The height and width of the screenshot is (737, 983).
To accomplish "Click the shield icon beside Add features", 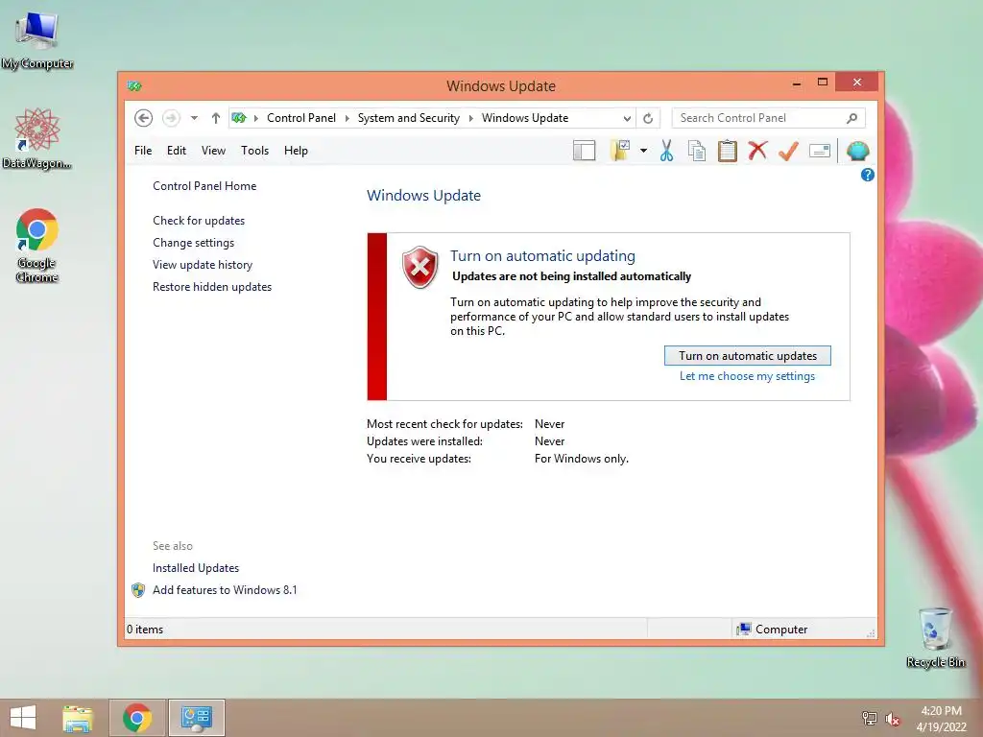I will 138,590.
